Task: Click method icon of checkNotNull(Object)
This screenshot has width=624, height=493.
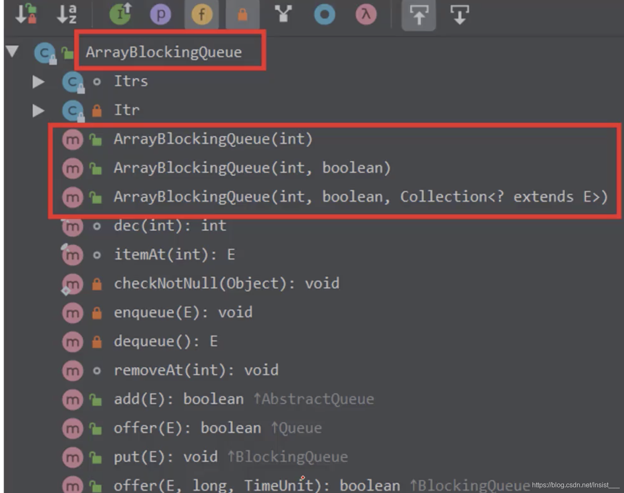Action: 73,284
